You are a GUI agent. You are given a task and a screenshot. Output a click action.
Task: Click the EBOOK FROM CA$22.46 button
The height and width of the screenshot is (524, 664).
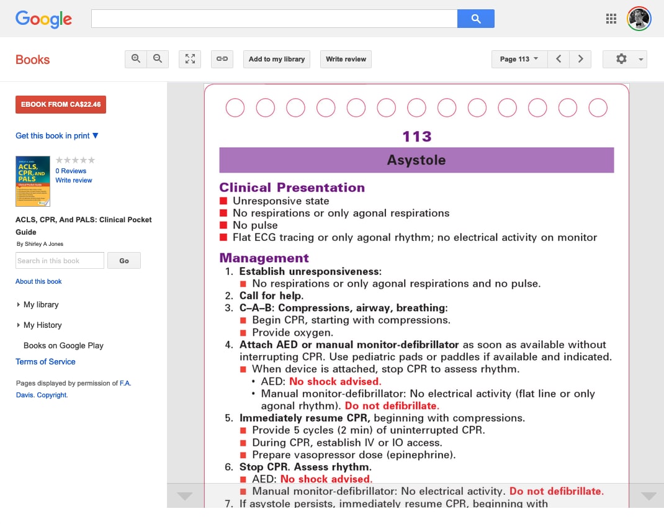[x=61, y=104]
